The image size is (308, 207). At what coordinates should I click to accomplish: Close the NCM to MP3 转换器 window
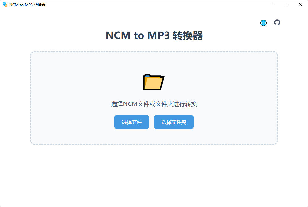pyautogui.click(x=300, y=5)
